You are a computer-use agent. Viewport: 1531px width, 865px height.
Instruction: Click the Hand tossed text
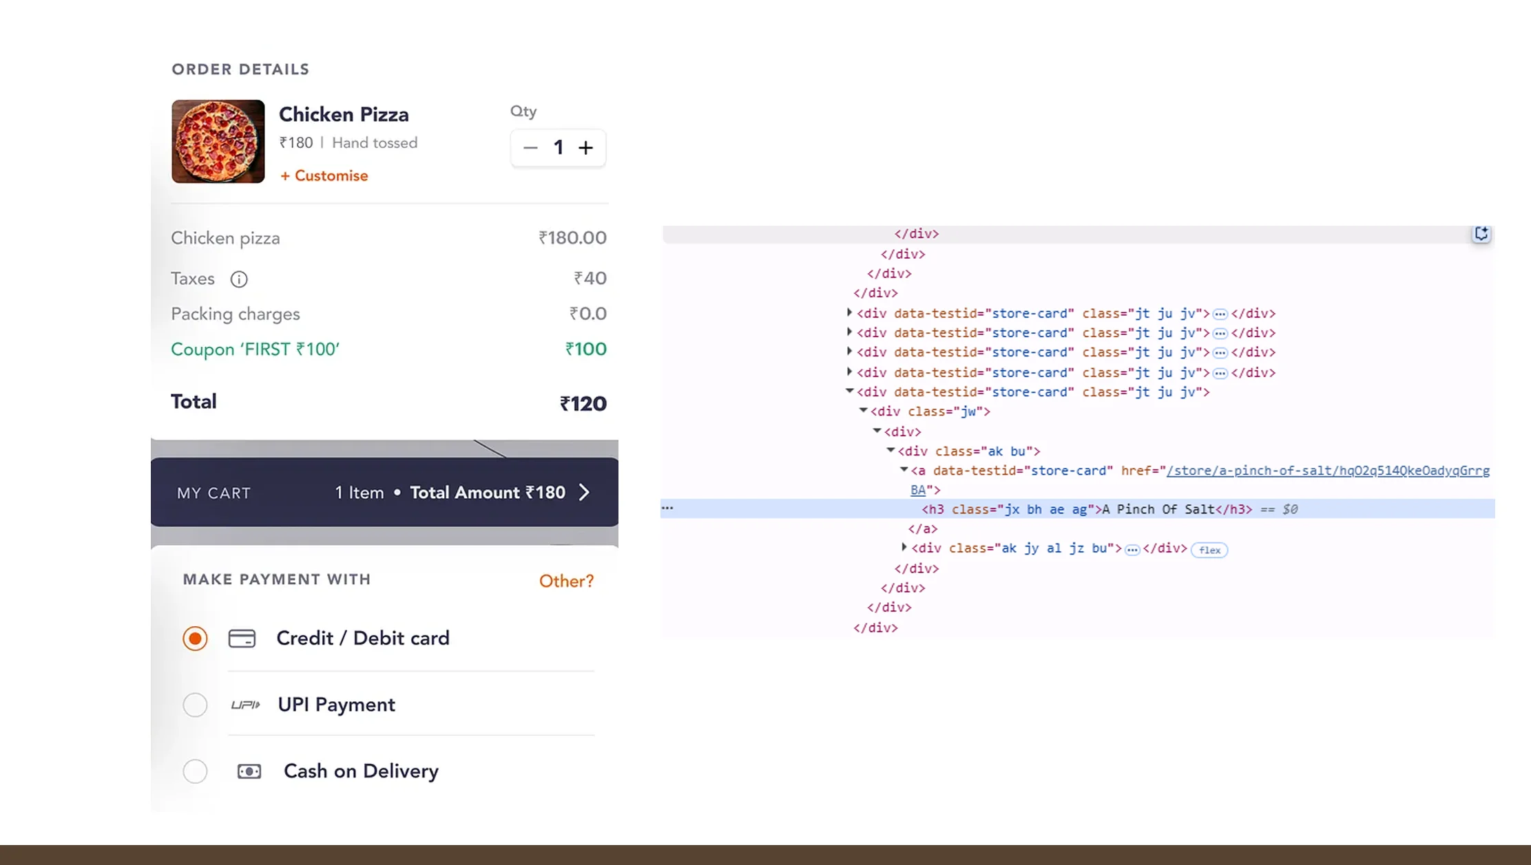[x=375, y=143]
